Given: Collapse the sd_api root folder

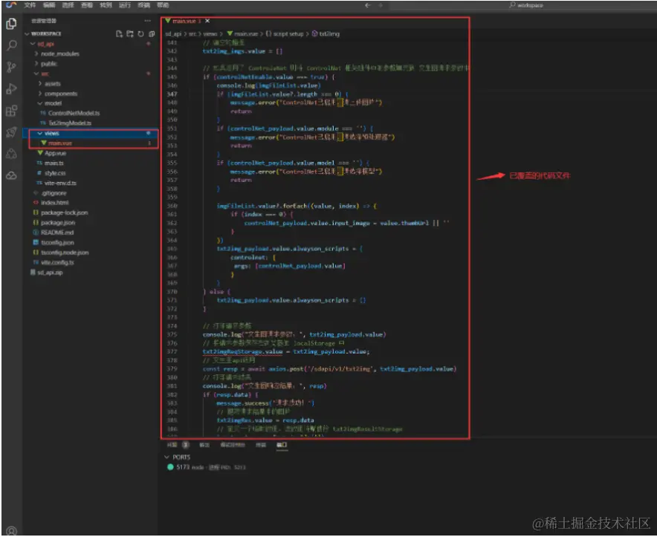Looking at the screenshot, I should [32, 44].
